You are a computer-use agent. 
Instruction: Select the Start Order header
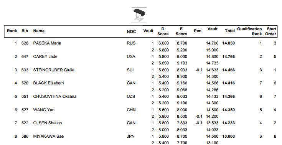tap(270, 31)
